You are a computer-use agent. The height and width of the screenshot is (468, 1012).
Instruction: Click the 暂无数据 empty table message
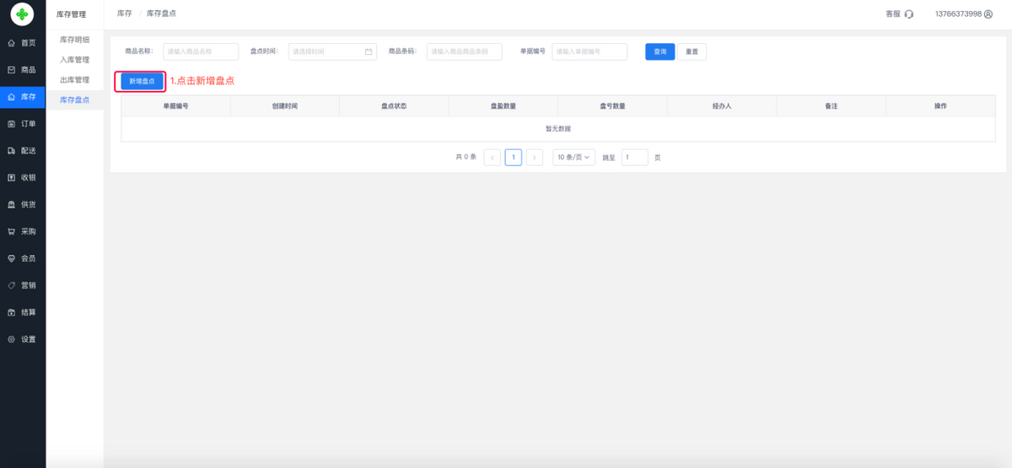(x=558, y=129)
